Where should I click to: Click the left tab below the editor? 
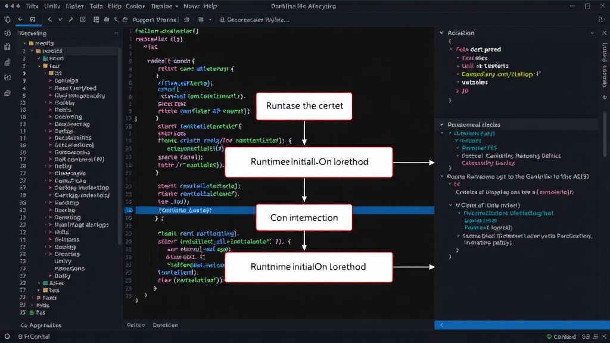coord(136,325)
